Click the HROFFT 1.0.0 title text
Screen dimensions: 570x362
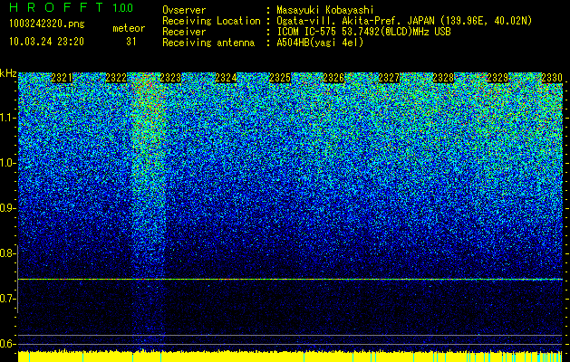click(72, 7)
